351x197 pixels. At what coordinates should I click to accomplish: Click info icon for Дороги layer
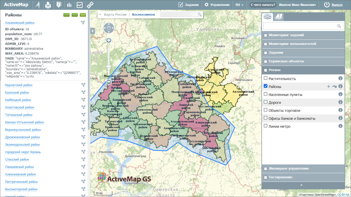[340, 102]
